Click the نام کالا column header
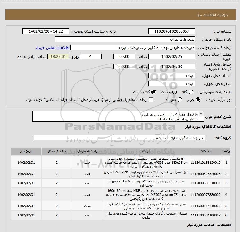Screen dimensions: 240x232 click(146, 151)
